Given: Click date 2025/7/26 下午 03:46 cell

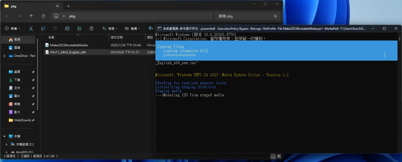Looking at the screenshot, I should [x=126, y=45].
